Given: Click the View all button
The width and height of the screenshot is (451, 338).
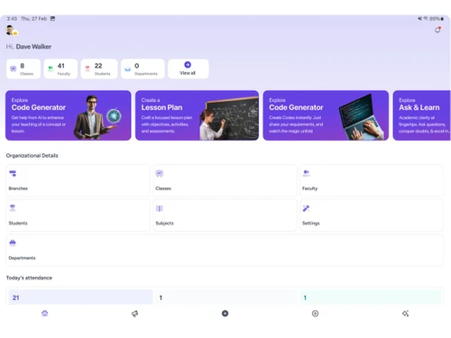Looking at the screenshot, I should (189, 69).
